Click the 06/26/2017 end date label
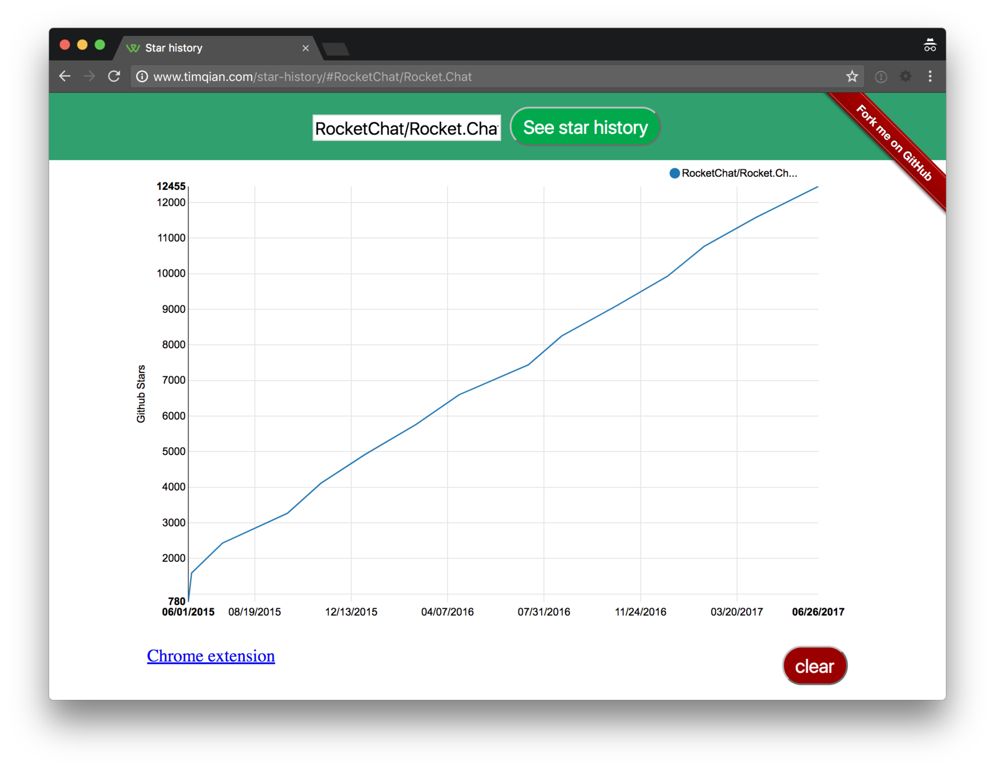Viewport: 995px width, 770px height. [818, 612]
